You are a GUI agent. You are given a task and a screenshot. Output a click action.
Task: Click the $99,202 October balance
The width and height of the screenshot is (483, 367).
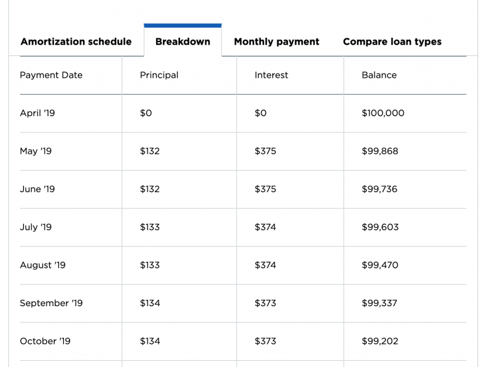click(x=379, y=341)
